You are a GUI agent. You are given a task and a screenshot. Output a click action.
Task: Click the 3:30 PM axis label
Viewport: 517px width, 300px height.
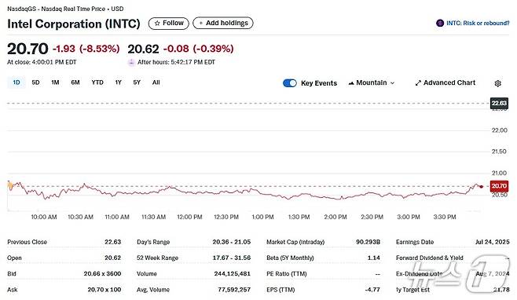(445, 217)
